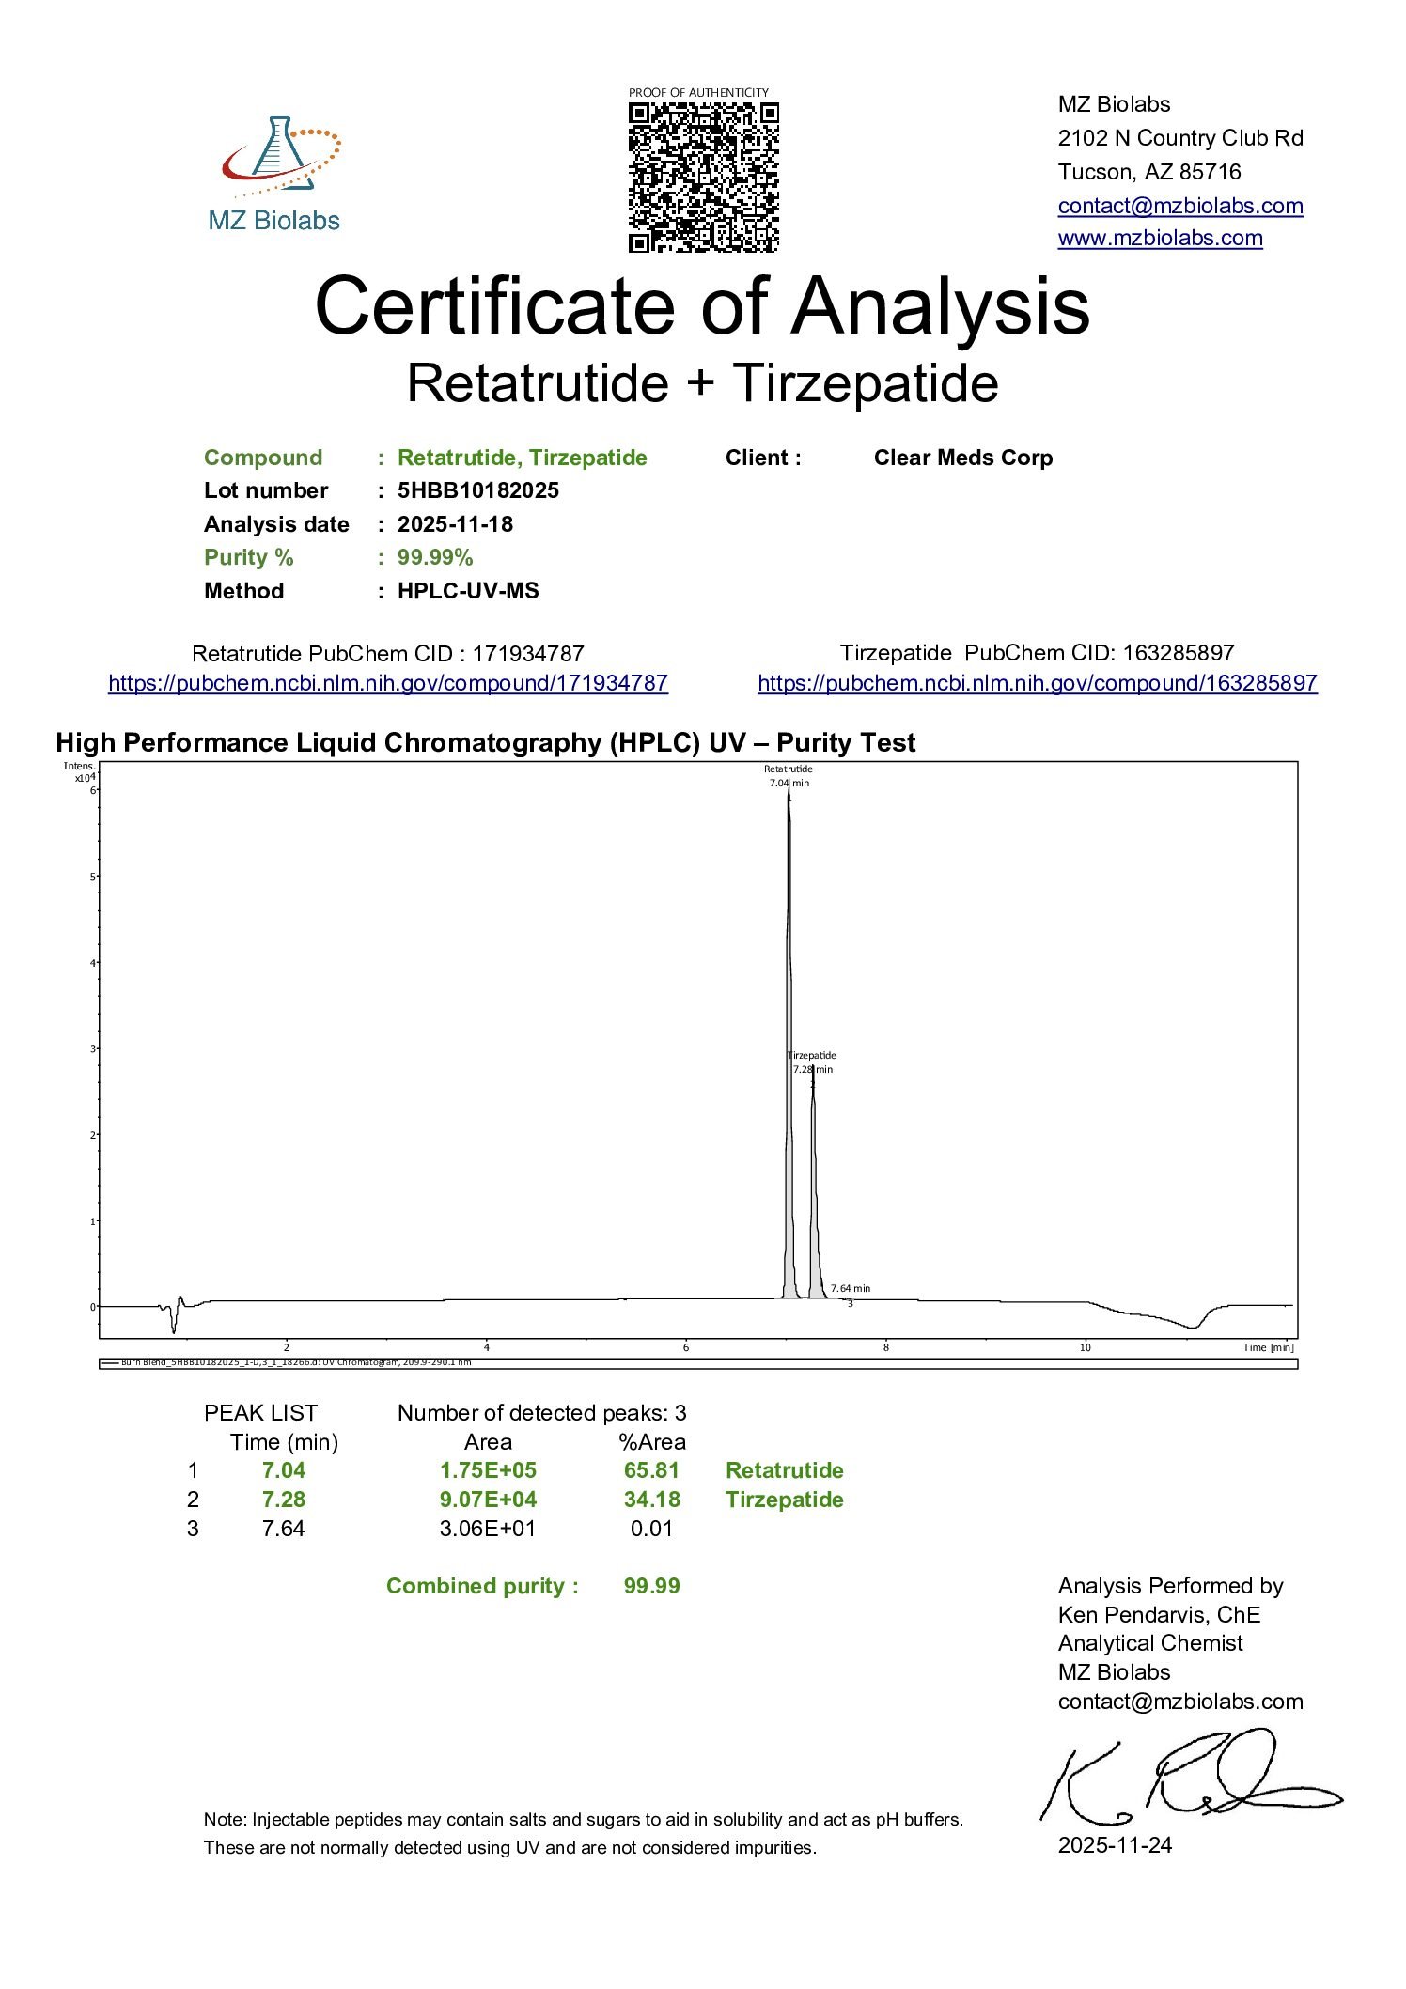
Task: Follow the Tirzepatide PubChem compound URL
Action: [x=1037, y=683]
